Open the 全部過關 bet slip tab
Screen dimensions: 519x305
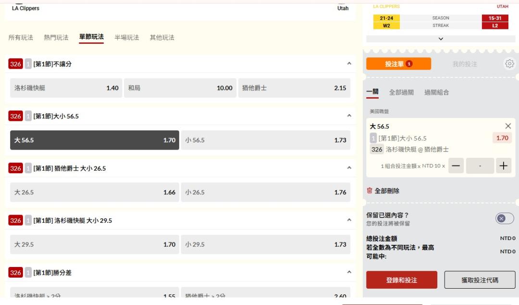(x=401, y=92)
